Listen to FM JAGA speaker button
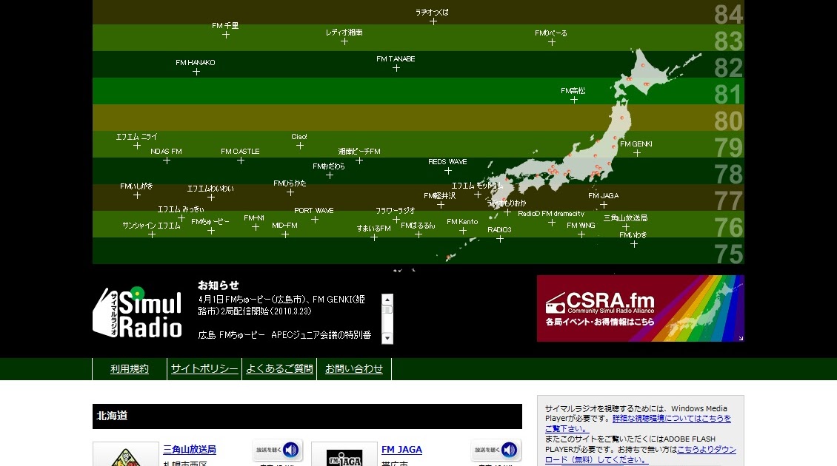This screenshot has width=837, height=466. click(x=496, y=450)
